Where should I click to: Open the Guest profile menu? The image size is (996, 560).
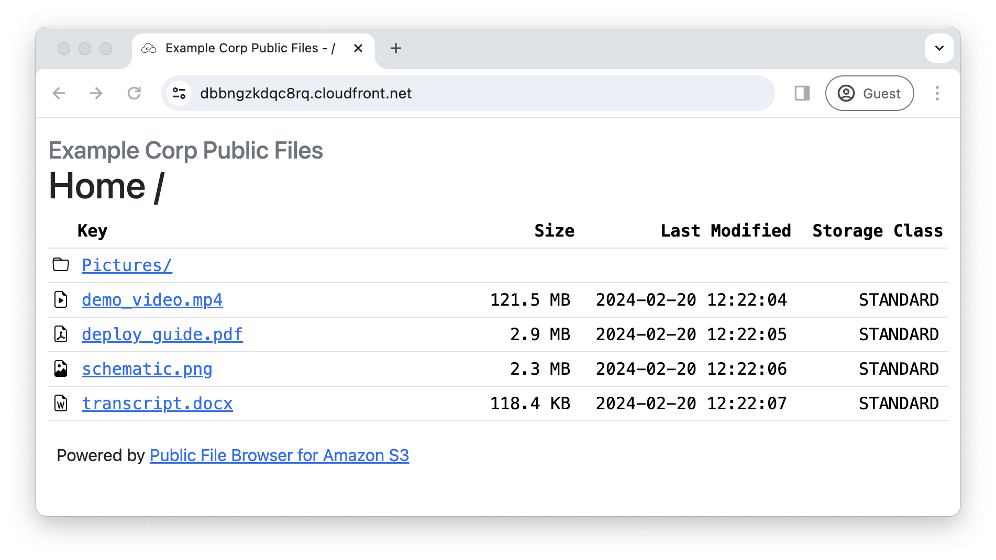click(869, 93)
